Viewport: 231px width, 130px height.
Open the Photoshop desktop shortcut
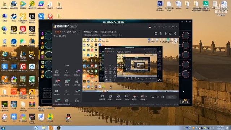[x=160, y=6]
